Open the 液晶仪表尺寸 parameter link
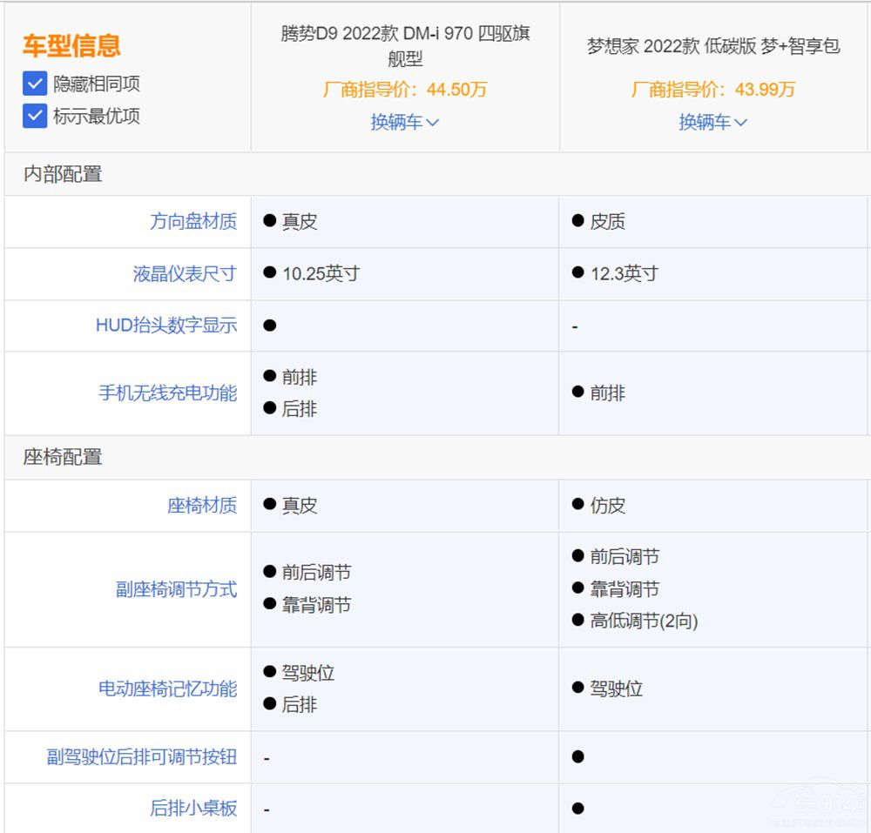871x833 pixels. pyautogui.click(x=184, y=274)
